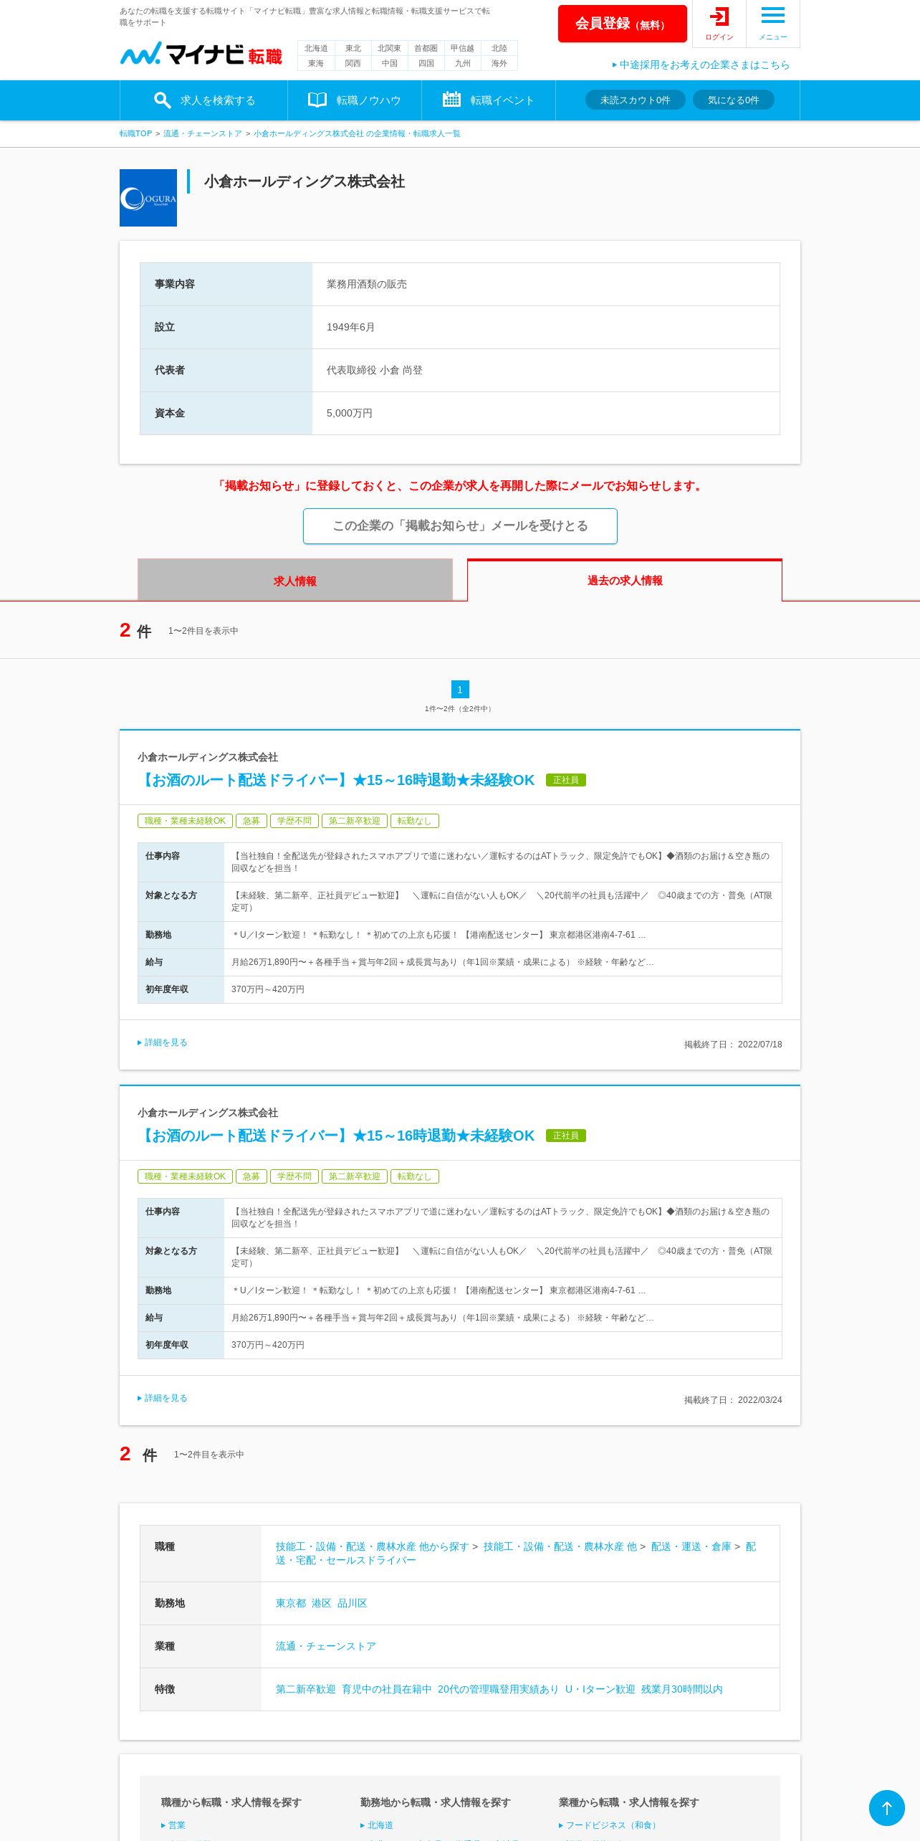Click 流通・チェーンストア industry link in table
Viewport: 920px width, 1841px height.
[x=326, y=1646]
